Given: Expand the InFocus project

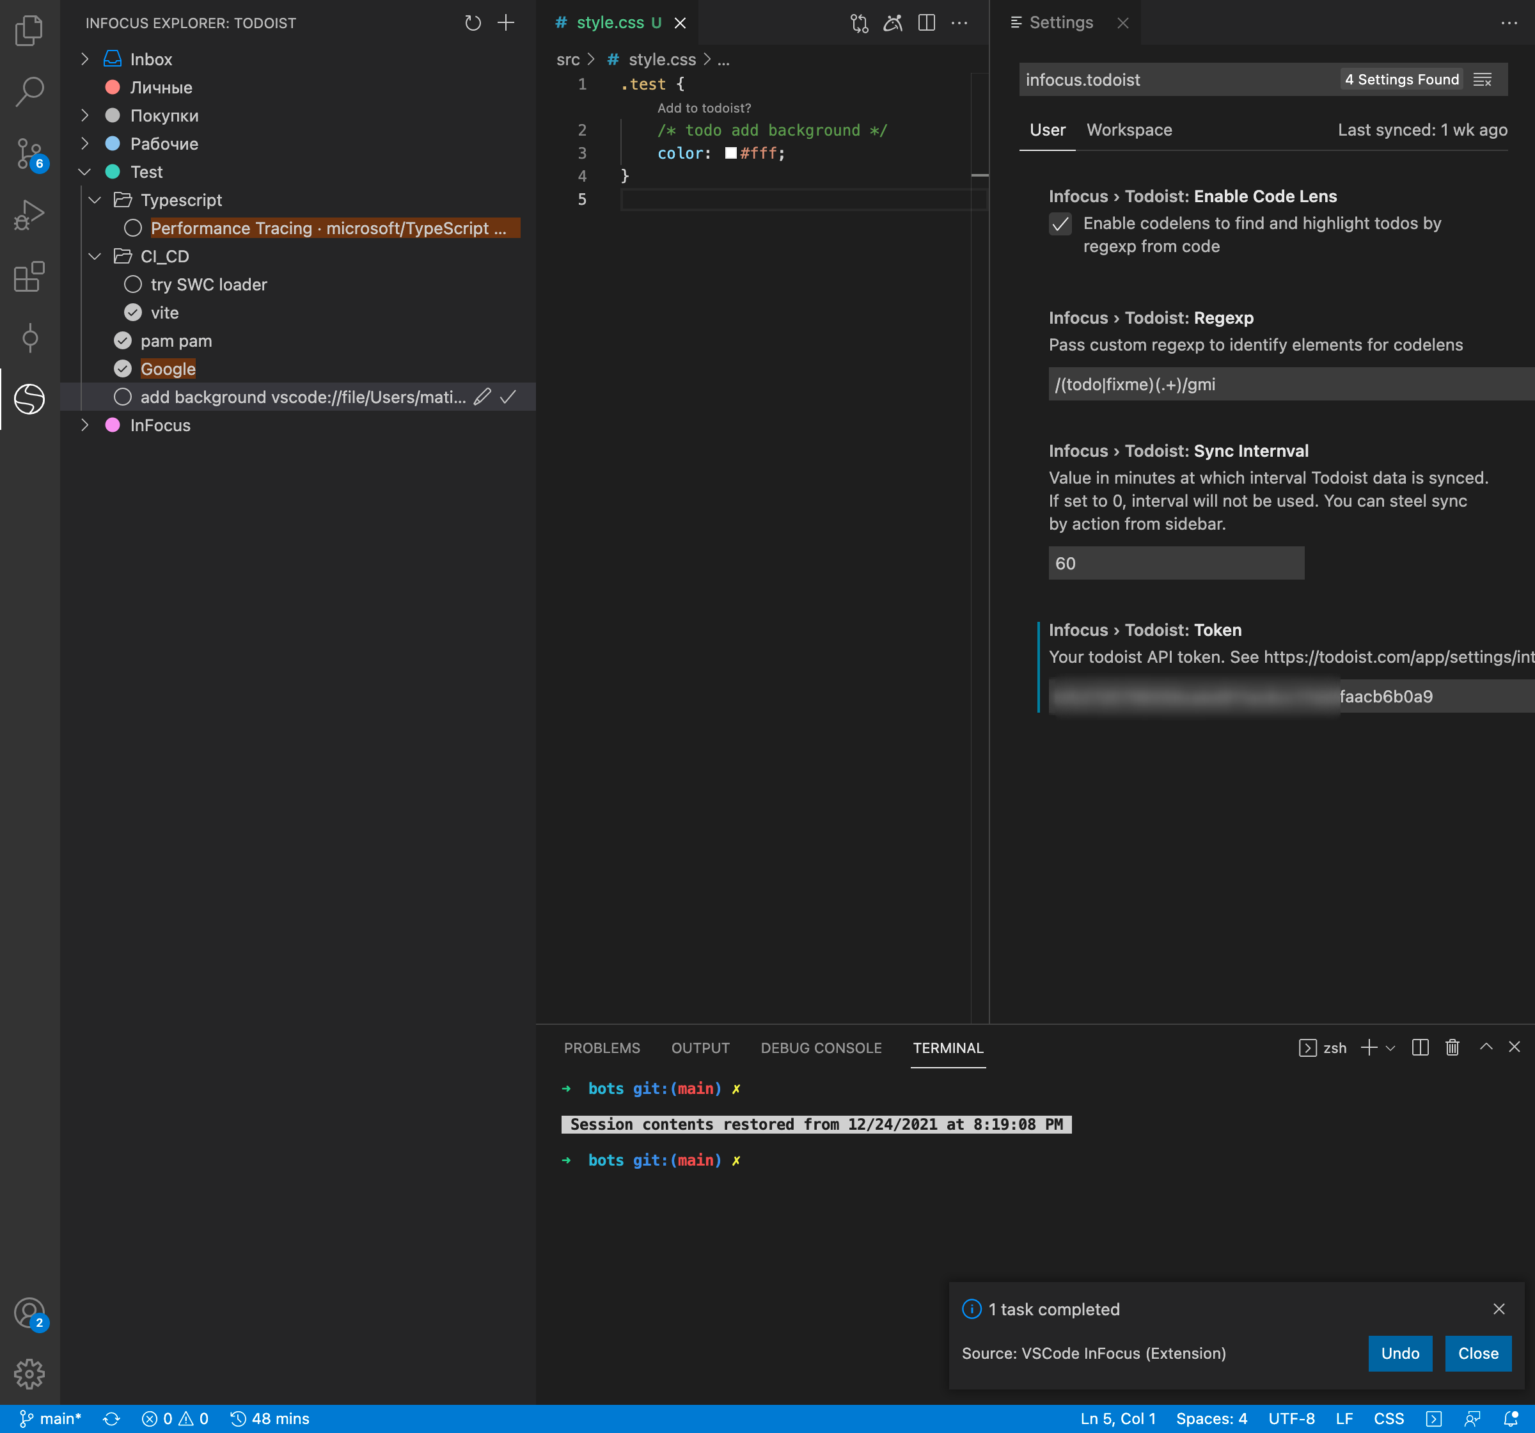Looking at the screenshot, I should click(85, 425).
